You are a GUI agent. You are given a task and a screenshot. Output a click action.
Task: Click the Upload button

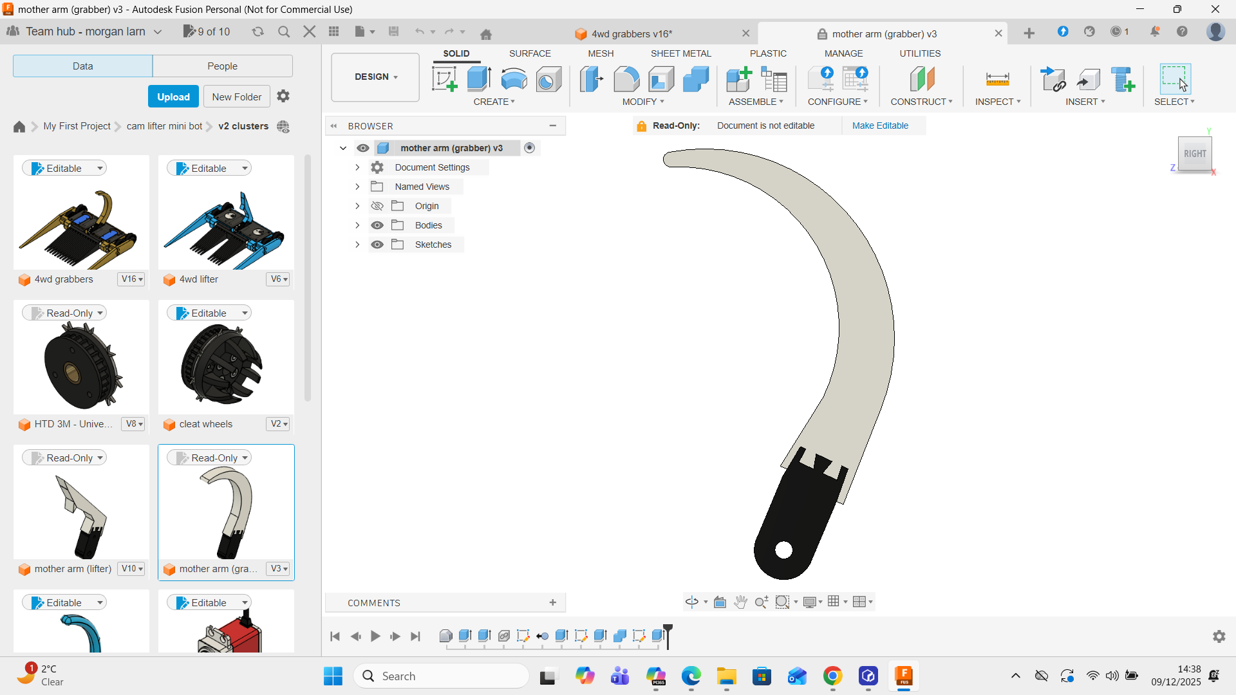[173, 97]
